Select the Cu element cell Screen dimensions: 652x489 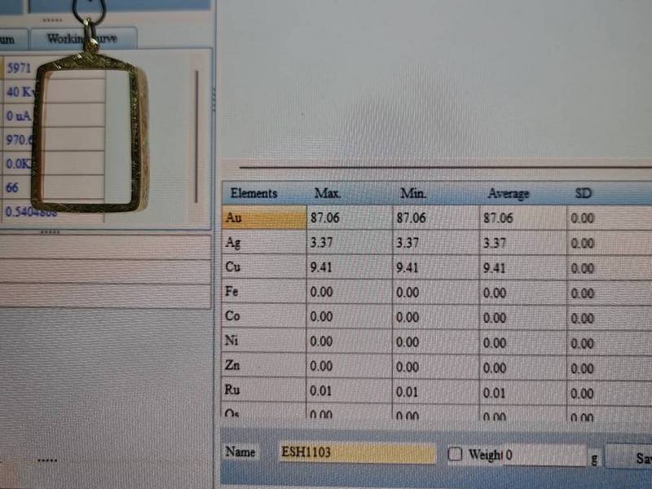click(x=262, y=267)
